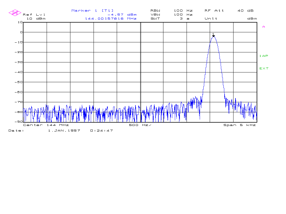Click the RF Att 40 dB readout

[x=229, y=11]
